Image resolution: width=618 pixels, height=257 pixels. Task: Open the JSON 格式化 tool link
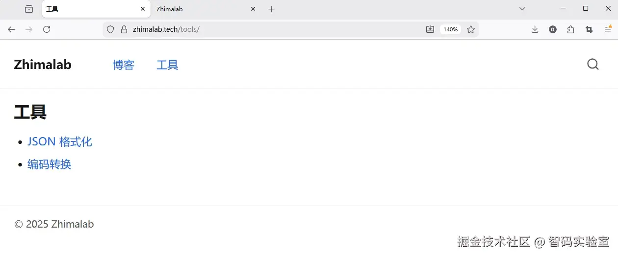pyautogui.click(x=60, y=142)
